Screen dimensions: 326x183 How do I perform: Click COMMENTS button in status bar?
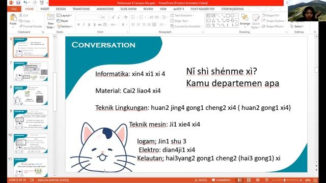point(222,180)
